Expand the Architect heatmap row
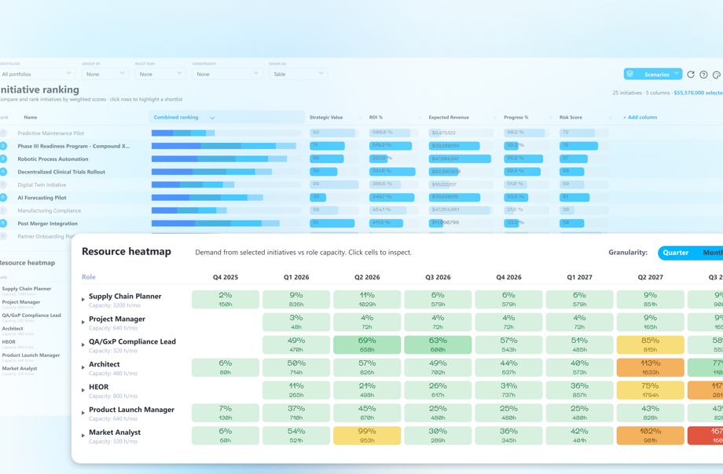This screenshot has width=723, height=474. (83, 367)
